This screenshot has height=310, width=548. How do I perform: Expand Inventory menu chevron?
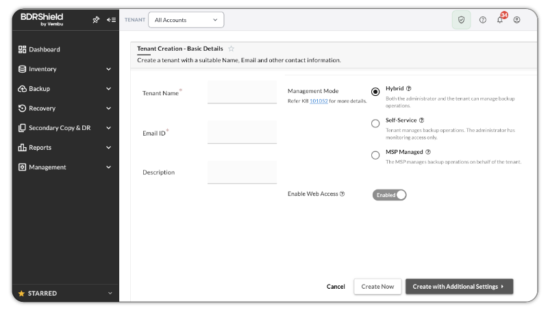pyautogui.click(x=109, y=69)
